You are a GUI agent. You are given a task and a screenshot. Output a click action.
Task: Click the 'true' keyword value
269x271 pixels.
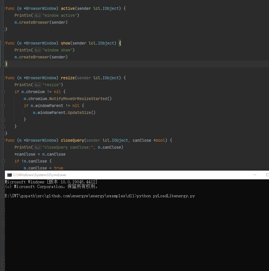tap(58, 168)
